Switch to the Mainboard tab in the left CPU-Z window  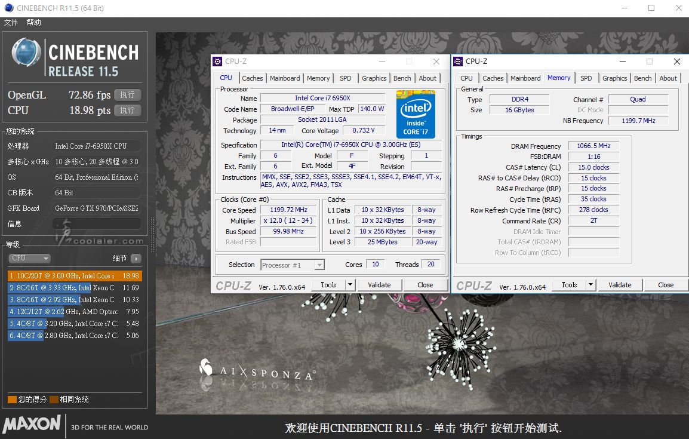[285, 78]
